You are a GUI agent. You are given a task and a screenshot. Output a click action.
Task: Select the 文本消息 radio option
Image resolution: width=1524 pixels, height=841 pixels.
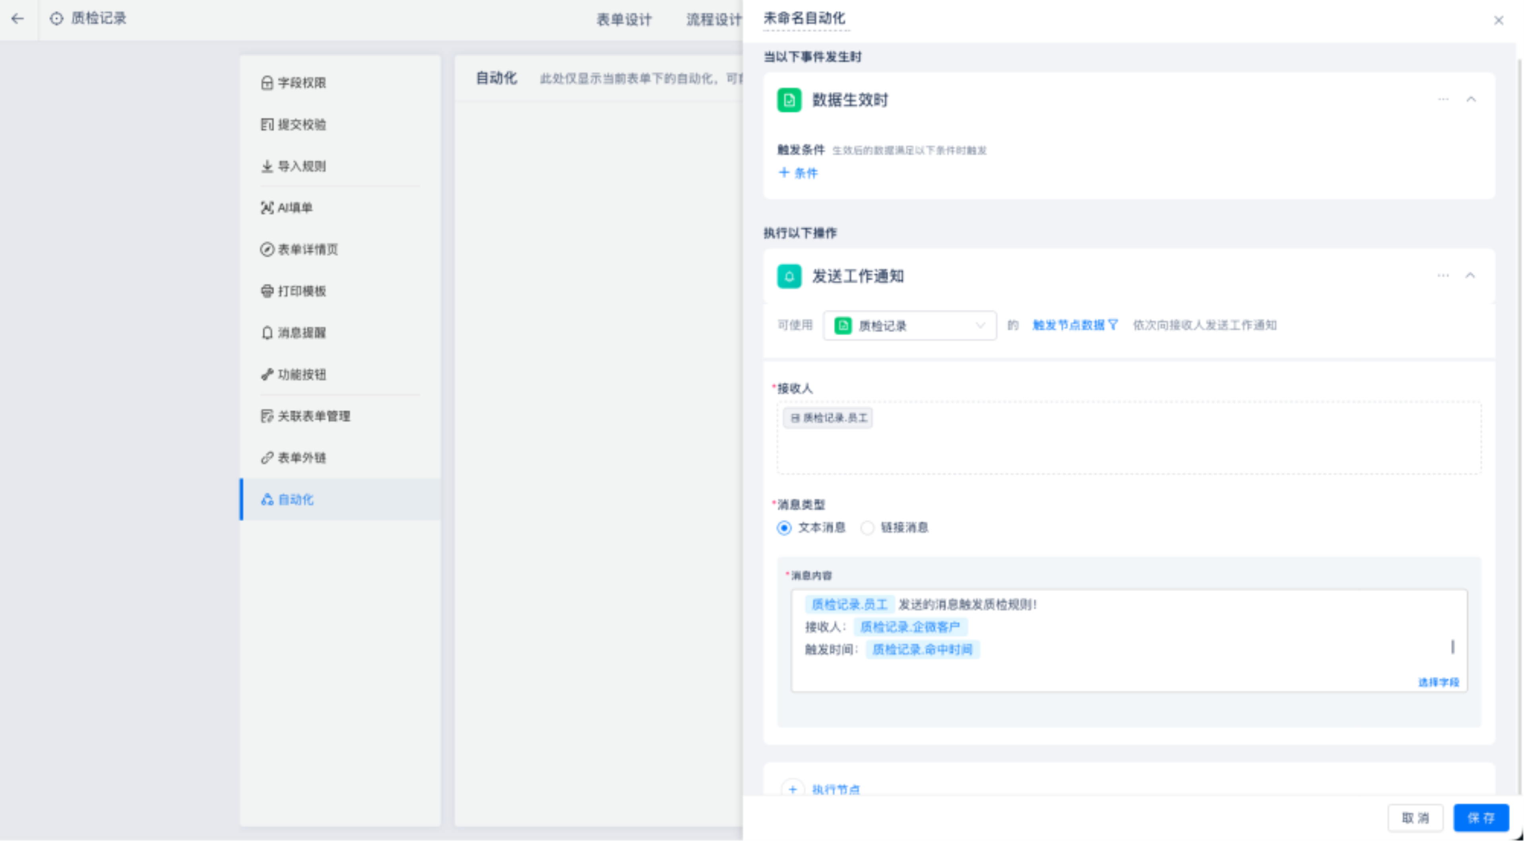point(784,527)
